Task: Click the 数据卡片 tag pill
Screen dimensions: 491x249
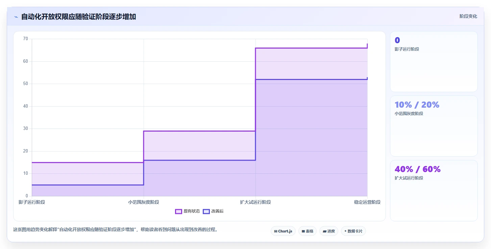Action: tap(353, 231)
